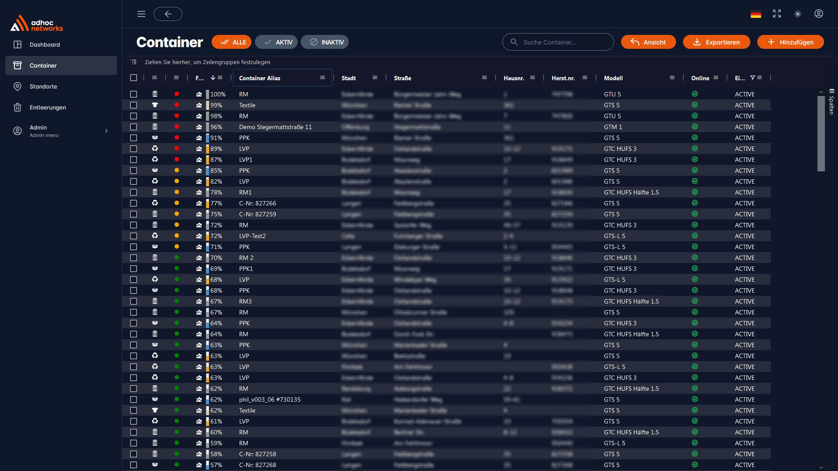Check the 100% RM row checkbox
The width and height of the screenshot is (838, 471).
coord(134,94)
